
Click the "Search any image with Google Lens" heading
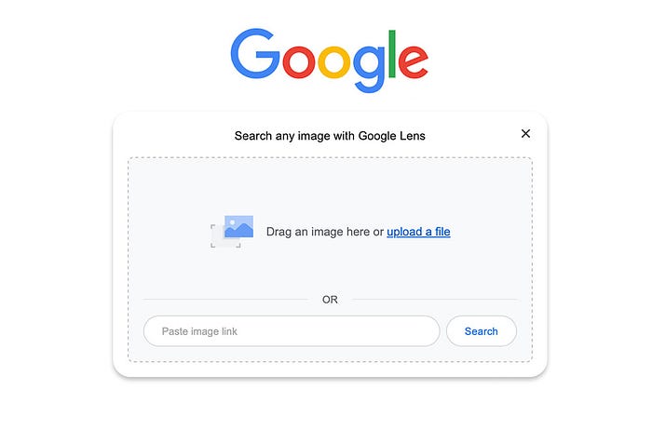tap(330, 136)
